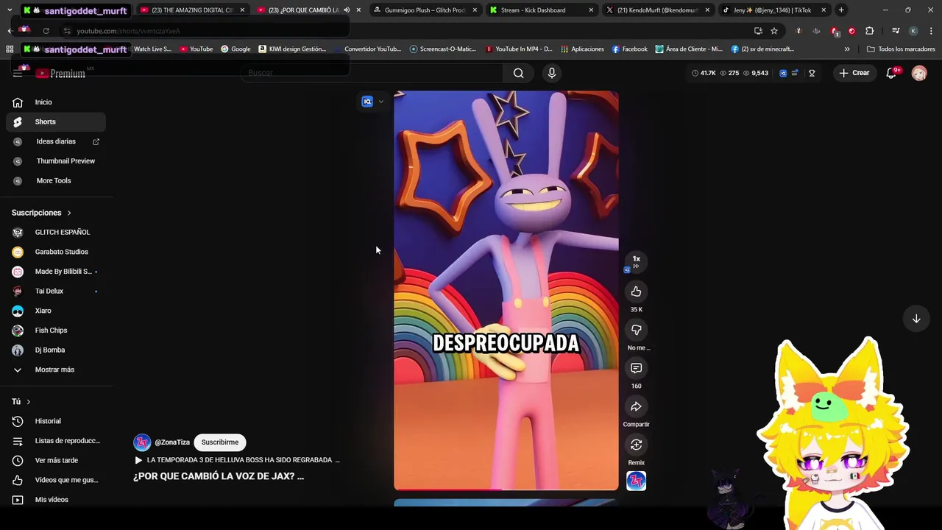Switch to Jeny TikTok tab
Screen dimensions: 942x530
point(773,10)
